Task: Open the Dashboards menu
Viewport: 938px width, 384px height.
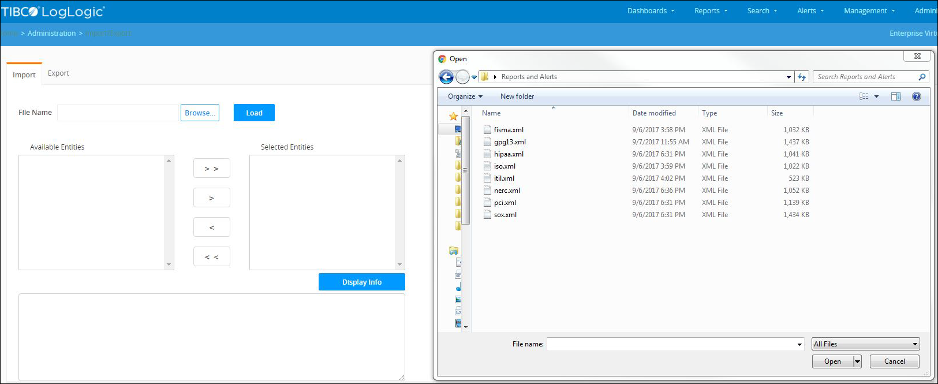Action: (651, 11)
